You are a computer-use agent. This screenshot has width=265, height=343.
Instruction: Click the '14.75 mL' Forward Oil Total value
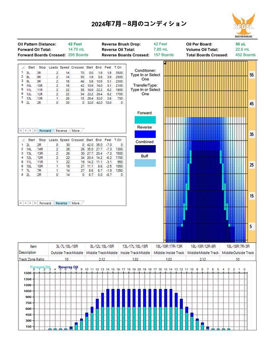(76, 49)
